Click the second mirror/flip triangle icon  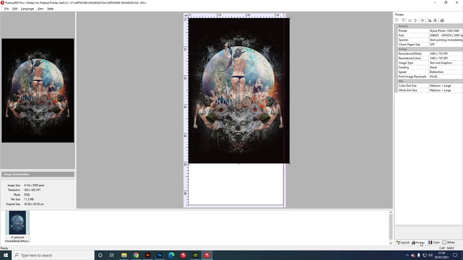(435, 21)
